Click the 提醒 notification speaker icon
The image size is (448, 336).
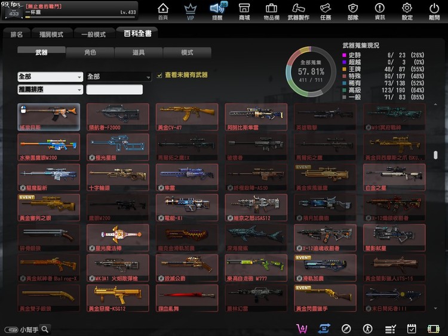217,11
